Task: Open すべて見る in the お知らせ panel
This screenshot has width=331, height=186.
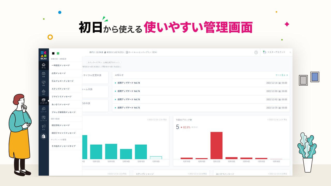Action: click(x=280, y=75)
